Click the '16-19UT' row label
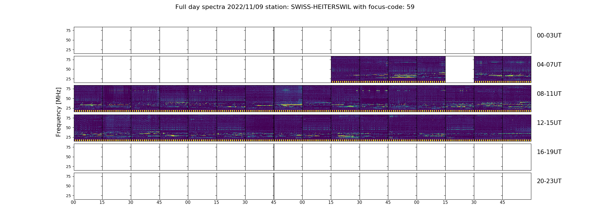Viewport: 590px width, 224px height. point(549,152)
